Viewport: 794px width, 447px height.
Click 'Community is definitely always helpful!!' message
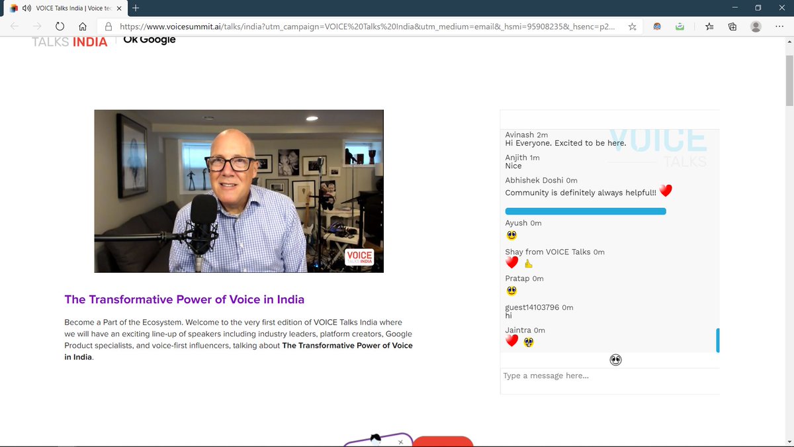click(x=581, y=193)
